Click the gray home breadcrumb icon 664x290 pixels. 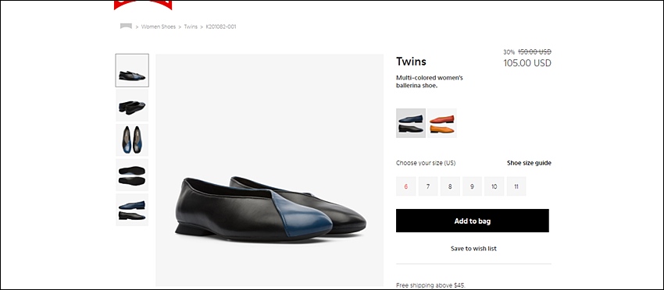tap(127, 27)
